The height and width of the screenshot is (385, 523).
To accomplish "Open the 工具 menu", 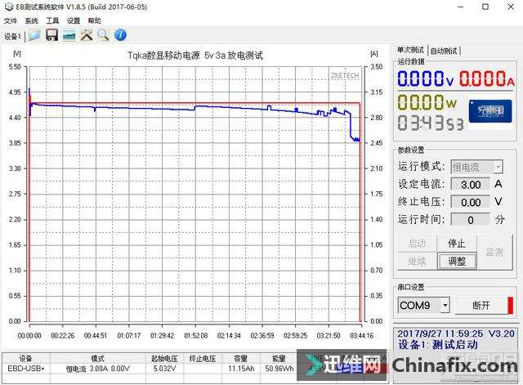I will [x=52, y=20].
